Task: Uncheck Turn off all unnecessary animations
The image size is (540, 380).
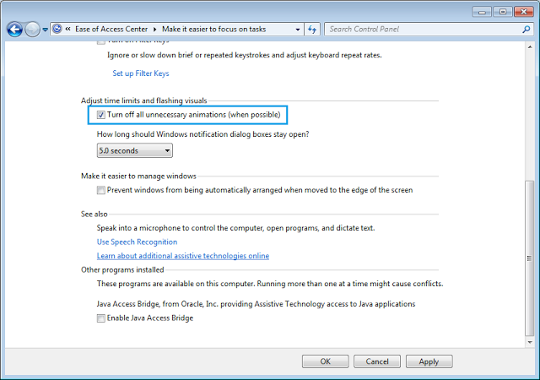Action: pos(100,115)
